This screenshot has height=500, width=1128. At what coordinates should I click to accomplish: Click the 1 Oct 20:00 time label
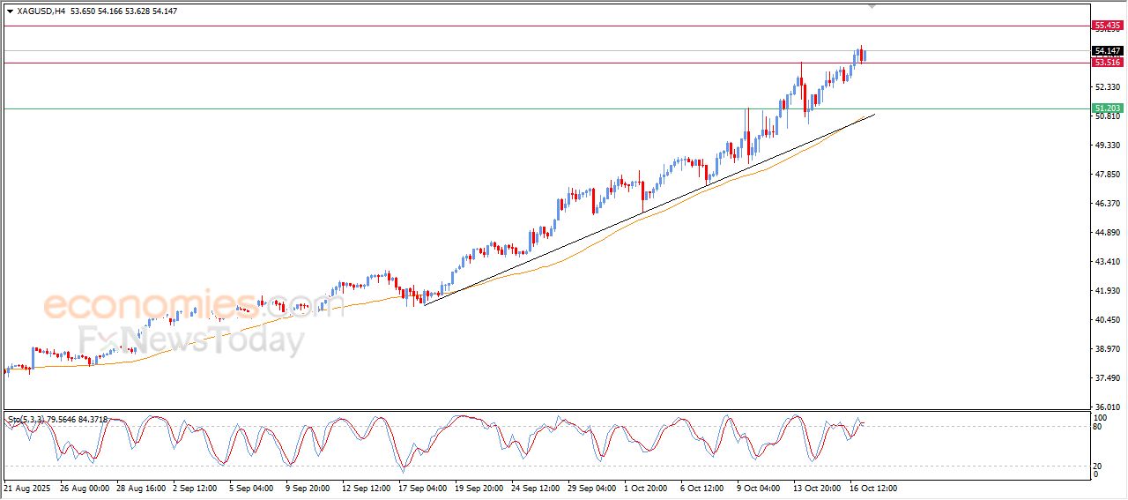(x=646, y=487)
